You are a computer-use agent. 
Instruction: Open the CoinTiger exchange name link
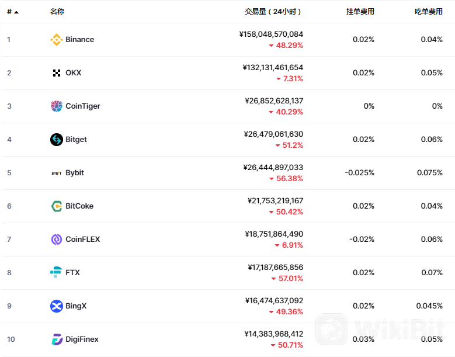(83, 106)
